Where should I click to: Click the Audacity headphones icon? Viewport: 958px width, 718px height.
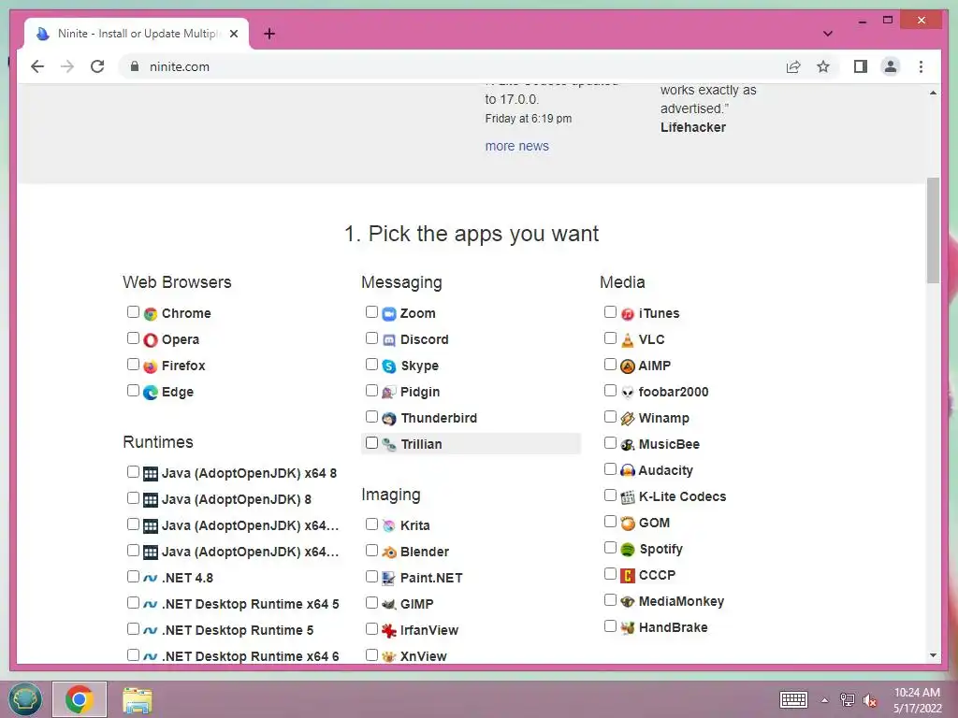[628, 471]
